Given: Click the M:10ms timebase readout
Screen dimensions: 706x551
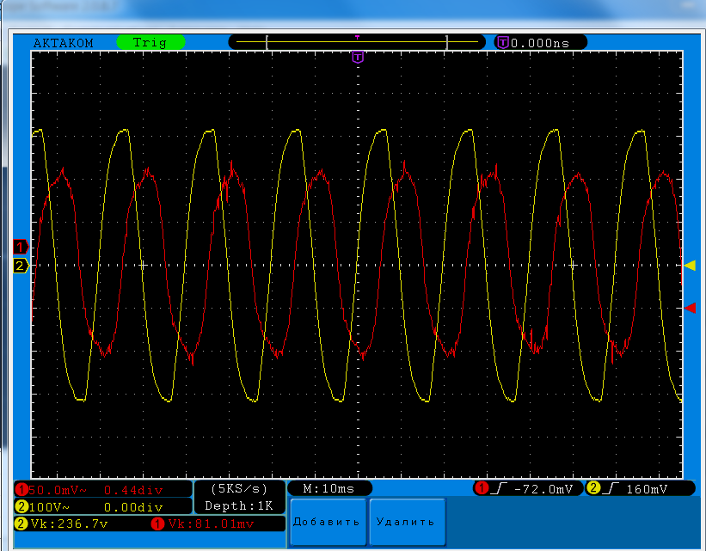Looking at the screenshot, I should [328, 488].
